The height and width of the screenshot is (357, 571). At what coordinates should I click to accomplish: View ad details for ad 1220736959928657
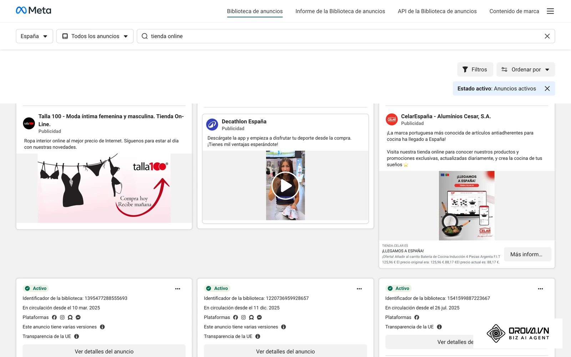[285, 351]
